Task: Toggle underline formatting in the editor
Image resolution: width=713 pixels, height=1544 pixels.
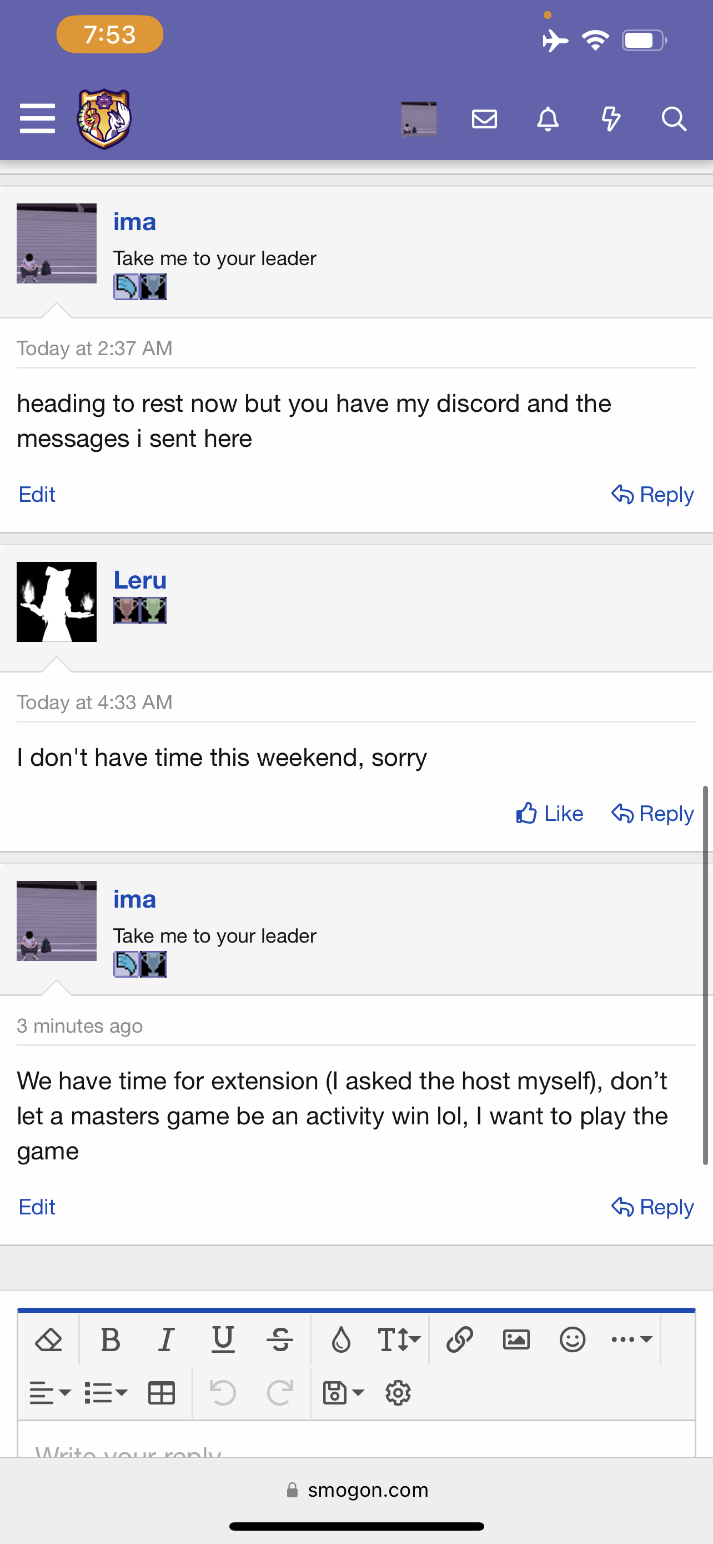Action: point(223,1339)
